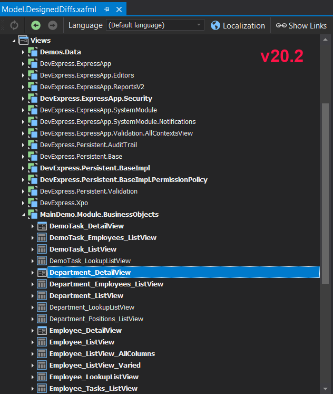The image size is (333, 394).
Task: Expand the DevExpress.Persistent.Validation node
Action: click(x=23, y=191)
